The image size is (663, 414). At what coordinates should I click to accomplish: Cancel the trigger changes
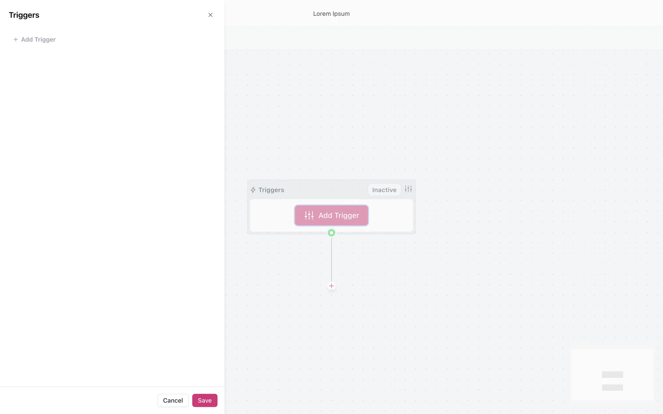click(173, 400)
